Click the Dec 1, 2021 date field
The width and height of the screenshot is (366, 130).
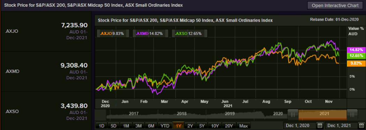tap(342, 126)
